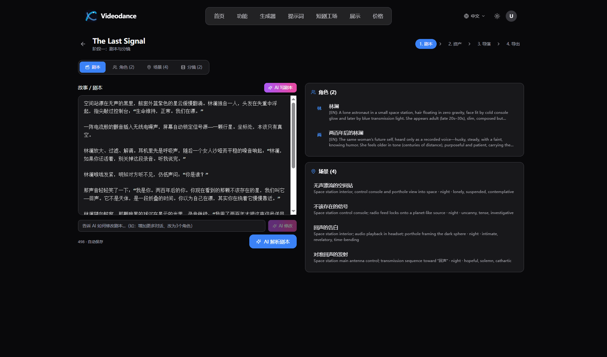Viewport: 607px width, 357px height.
Task: Click the film icon on the 分镜 tab
Action: click(183, 67)
